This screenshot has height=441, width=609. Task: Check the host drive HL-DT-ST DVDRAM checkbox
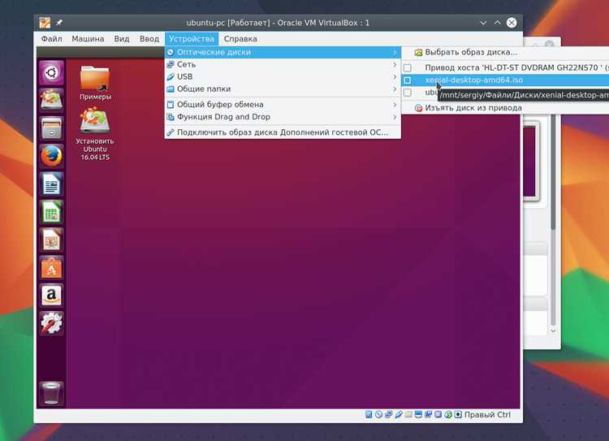coord(408,68)
